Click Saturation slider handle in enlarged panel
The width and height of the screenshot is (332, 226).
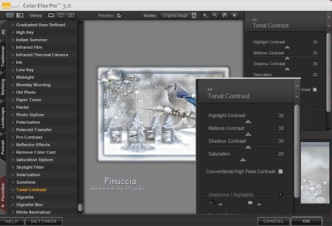click(x=243, y=160)
